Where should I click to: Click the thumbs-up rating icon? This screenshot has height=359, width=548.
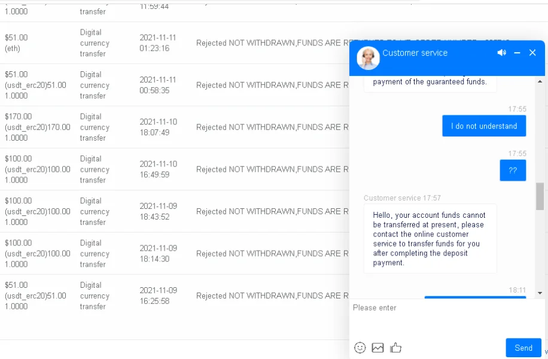click(395, 348)
